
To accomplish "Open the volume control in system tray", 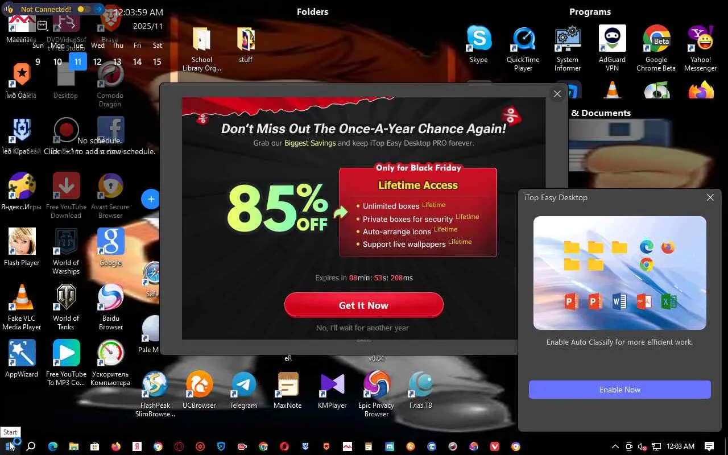I will point(642,446).
